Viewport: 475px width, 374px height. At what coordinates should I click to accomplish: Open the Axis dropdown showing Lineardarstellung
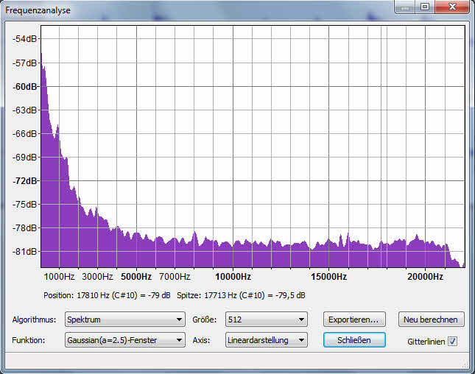pyautogui.click(x=267, y=340)
